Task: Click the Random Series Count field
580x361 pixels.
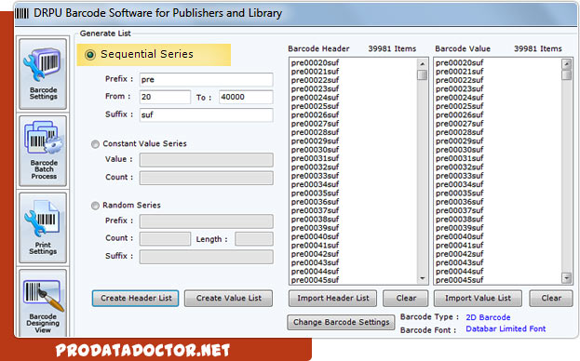Action: pos(165,239)
